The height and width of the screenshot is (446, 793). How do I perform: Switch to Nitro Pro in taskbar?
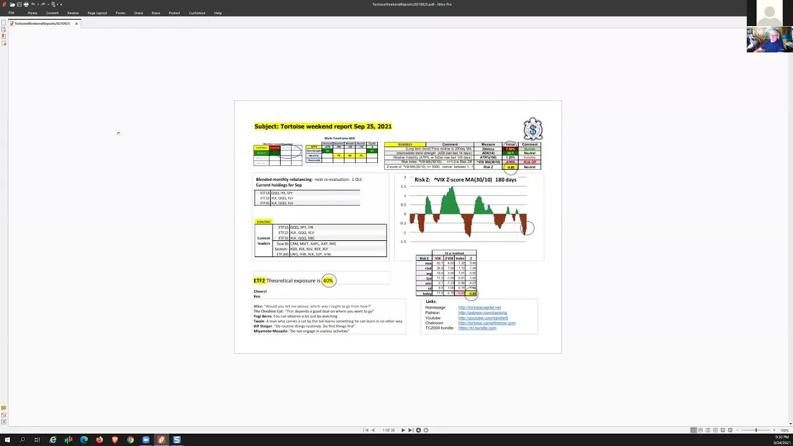pos(161,440)
